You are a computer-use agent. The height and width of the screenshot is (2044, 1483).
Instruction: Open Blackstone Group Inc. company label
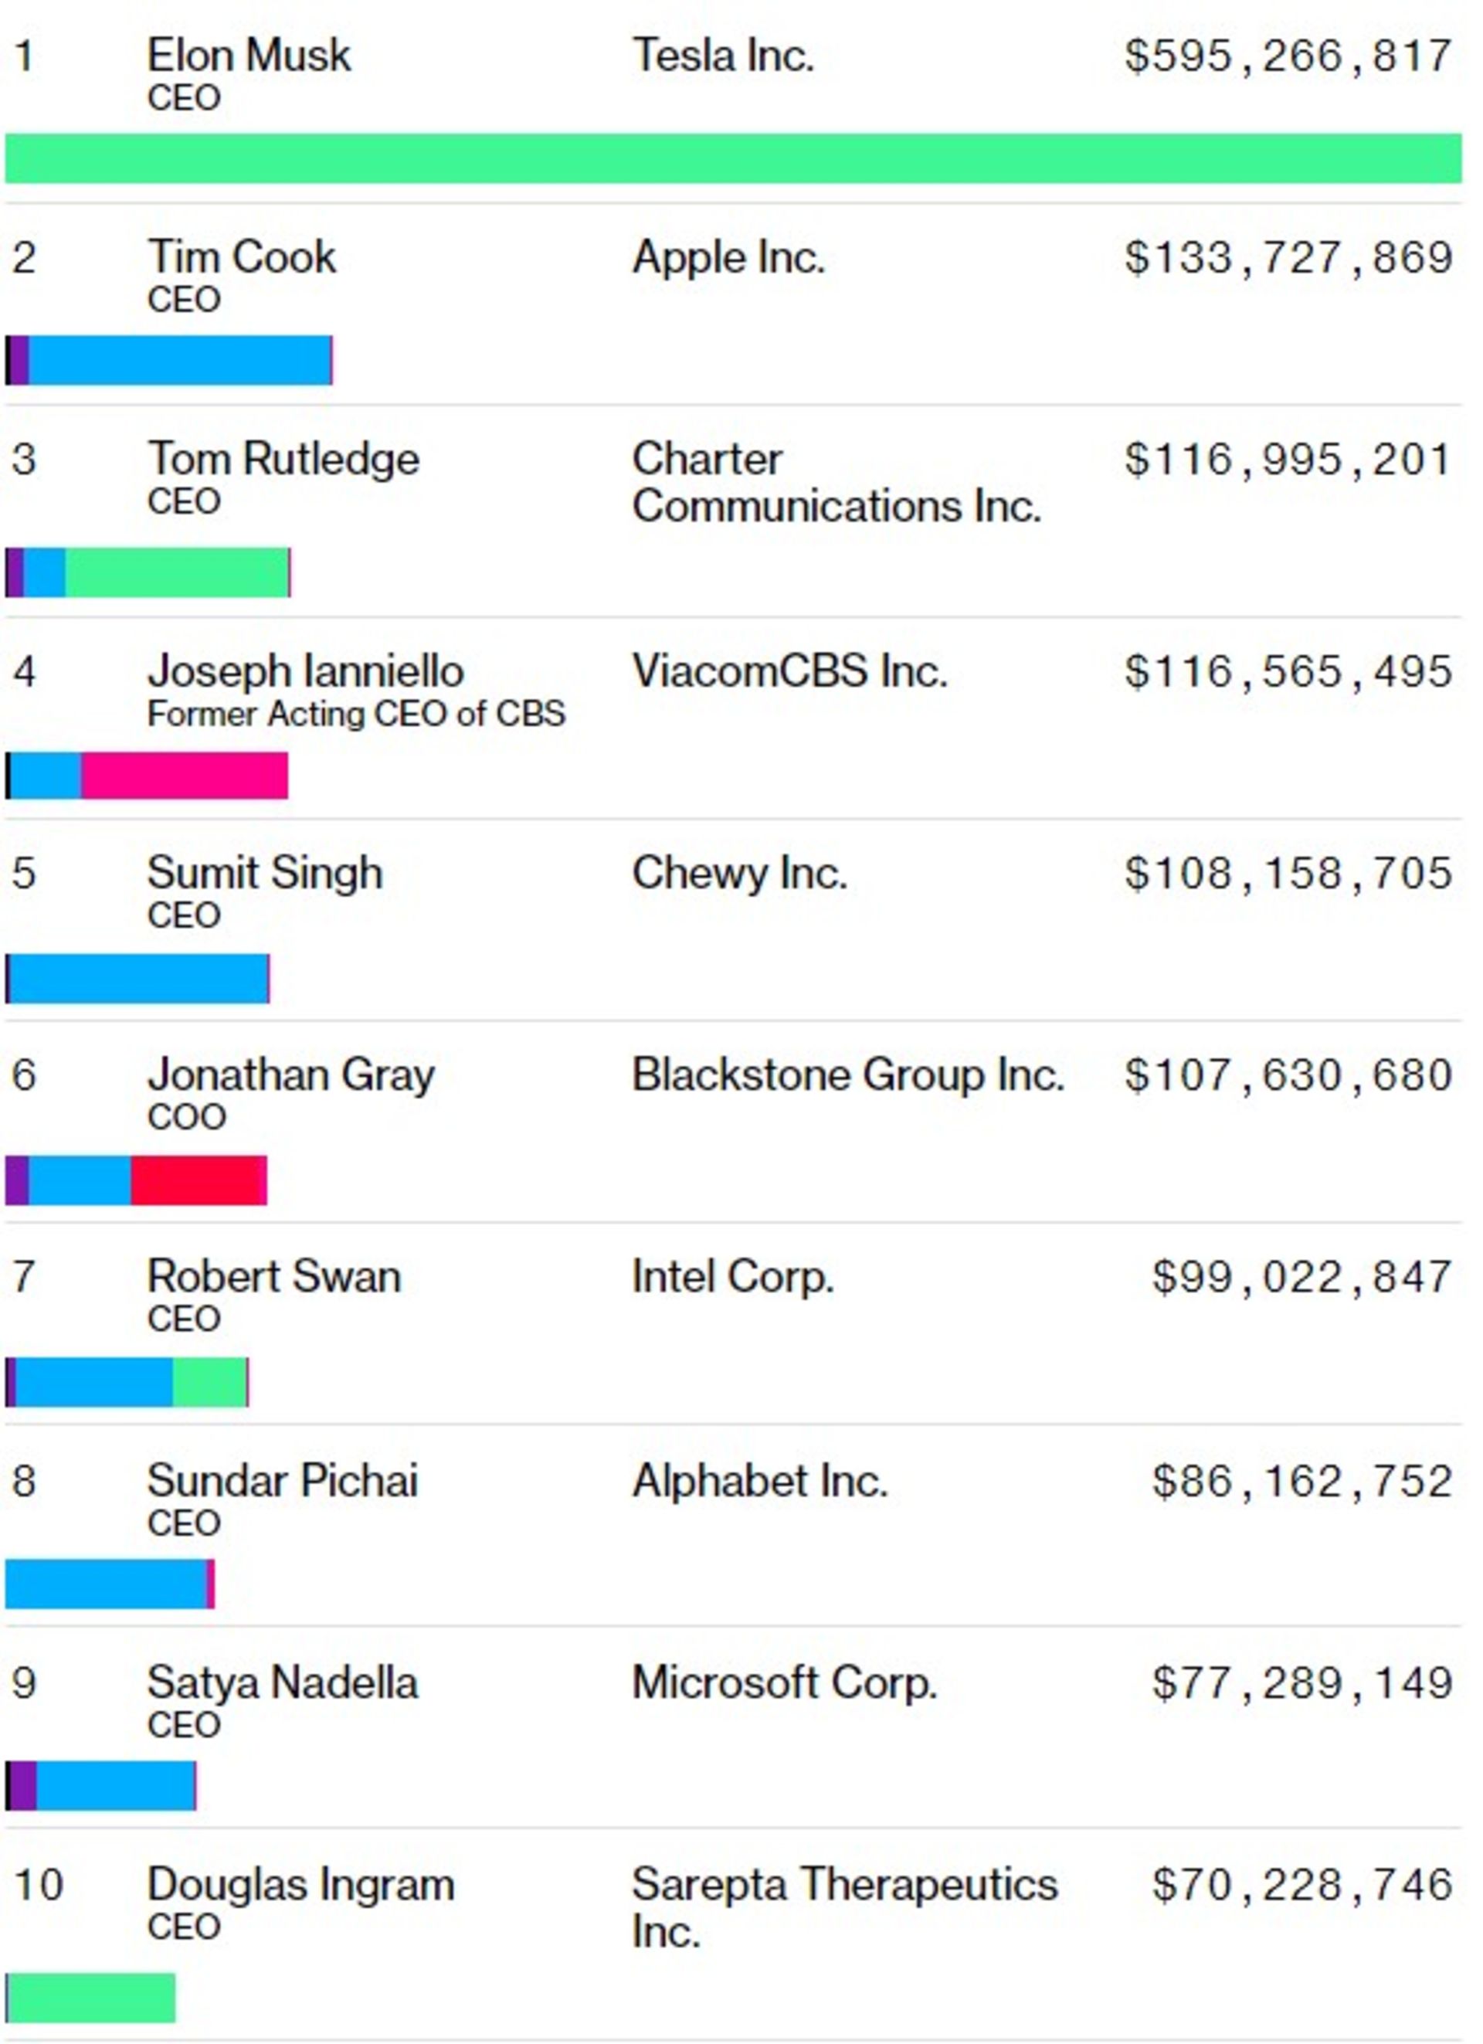click(x=847, y=1075)
